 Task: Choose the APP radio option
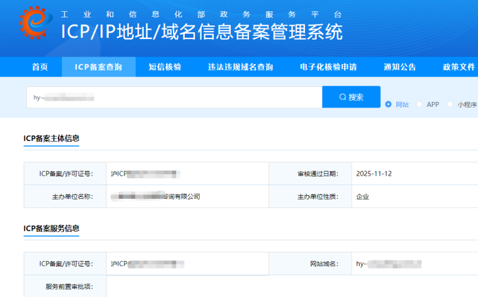419,104
